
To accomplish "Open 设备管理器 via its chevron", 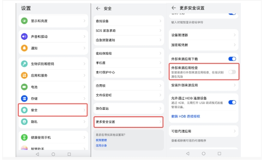I will point(235,35).
